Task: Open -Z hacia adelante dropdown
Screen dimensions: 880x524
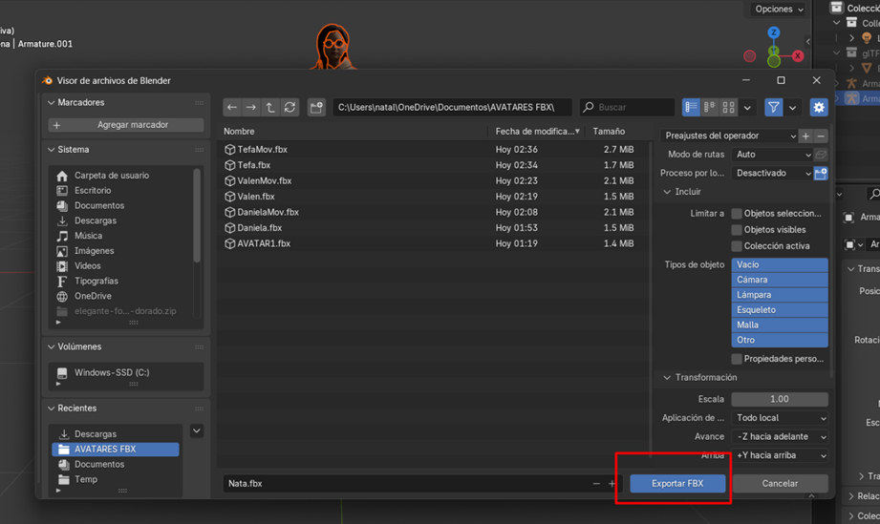Action: click(780, 436)
